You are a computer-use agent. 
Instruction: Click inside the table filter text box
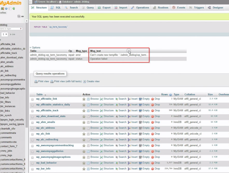tap(10, 29)
